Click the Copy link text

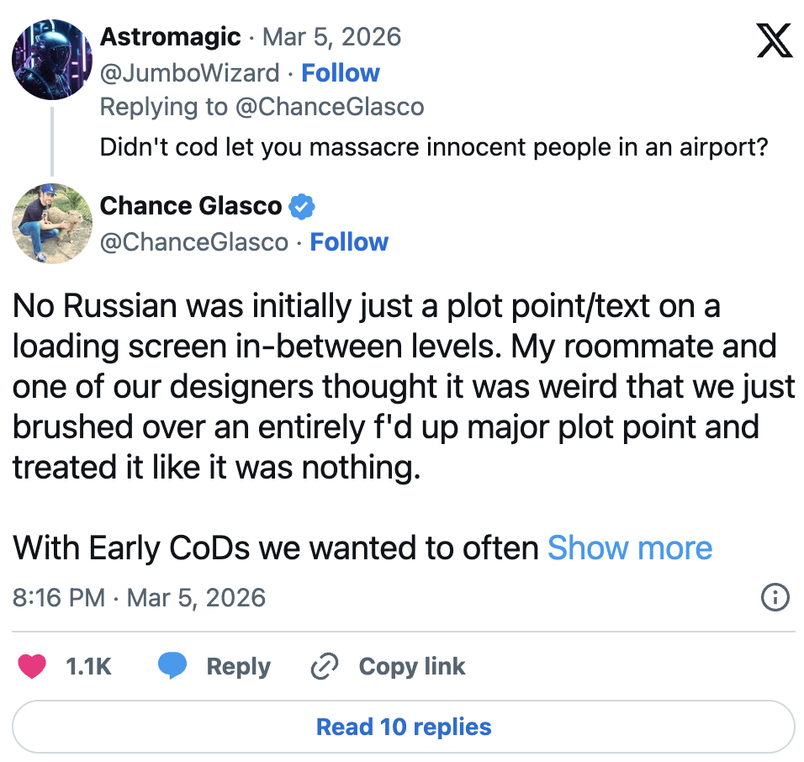(411, 667)
